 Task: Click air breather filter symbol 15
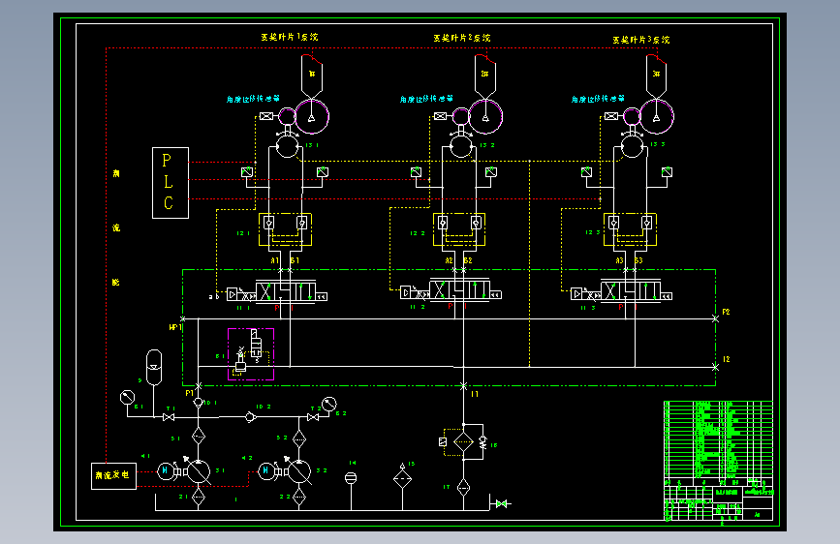(402, 476)
